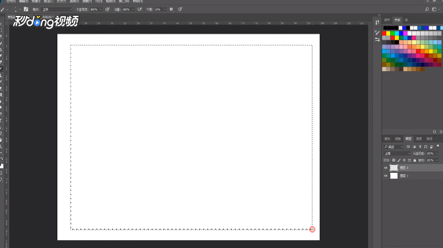Lock artboard nesting icon

click(409, 160)
